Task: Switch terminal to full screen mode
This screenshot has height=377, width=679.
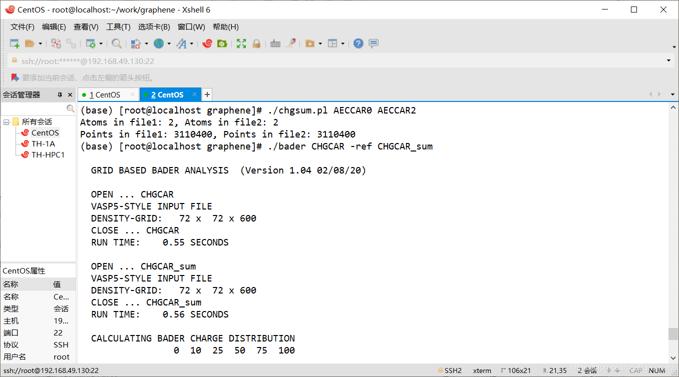Action: (x=240, y=43)
